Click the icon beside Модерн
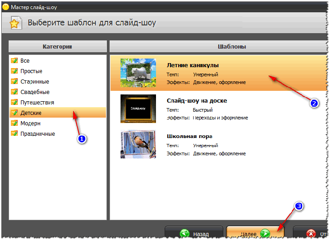 click(15, 123)
